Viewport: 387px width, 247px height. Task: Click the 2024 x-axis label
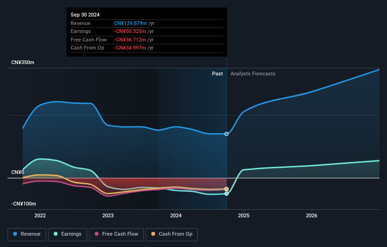[x=176, y=215]
